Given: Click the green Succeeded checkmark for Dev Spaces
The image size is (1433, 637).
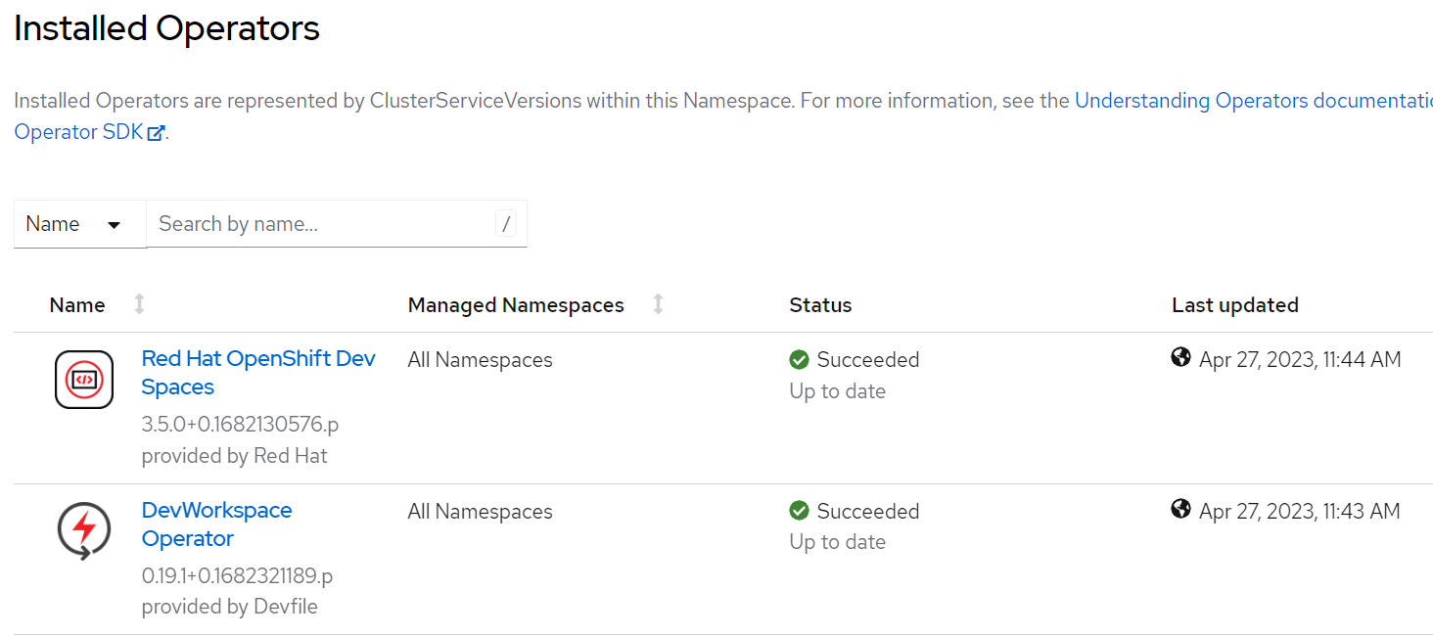Looking at the screenshot, I should click(x=799, y=360).
